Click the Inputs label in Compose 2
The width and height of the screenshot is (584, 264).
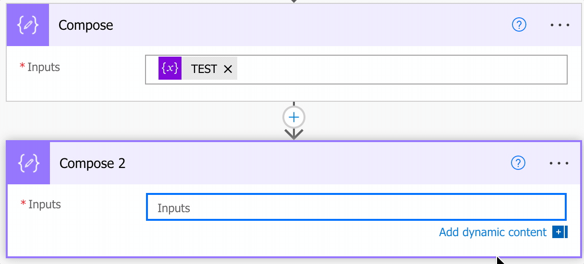pyautogui.click(x=44, y=204)
